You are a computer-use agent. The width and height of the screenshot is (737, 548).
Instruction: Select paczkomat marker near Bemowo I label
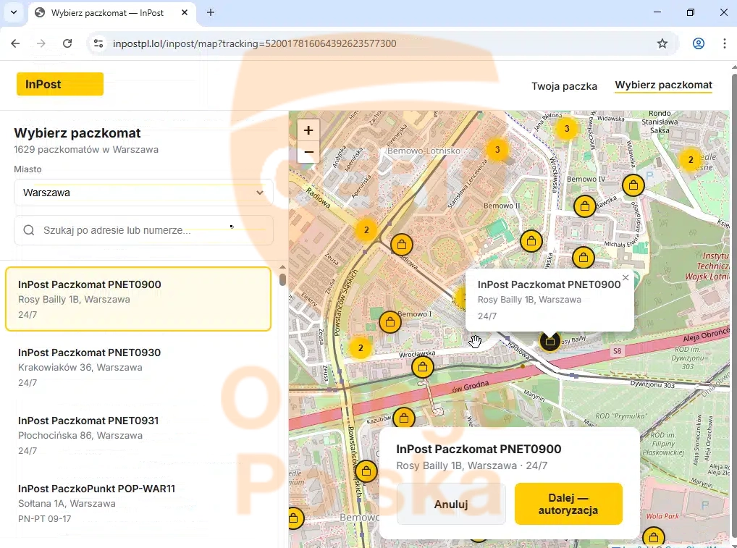click(389, 322)
